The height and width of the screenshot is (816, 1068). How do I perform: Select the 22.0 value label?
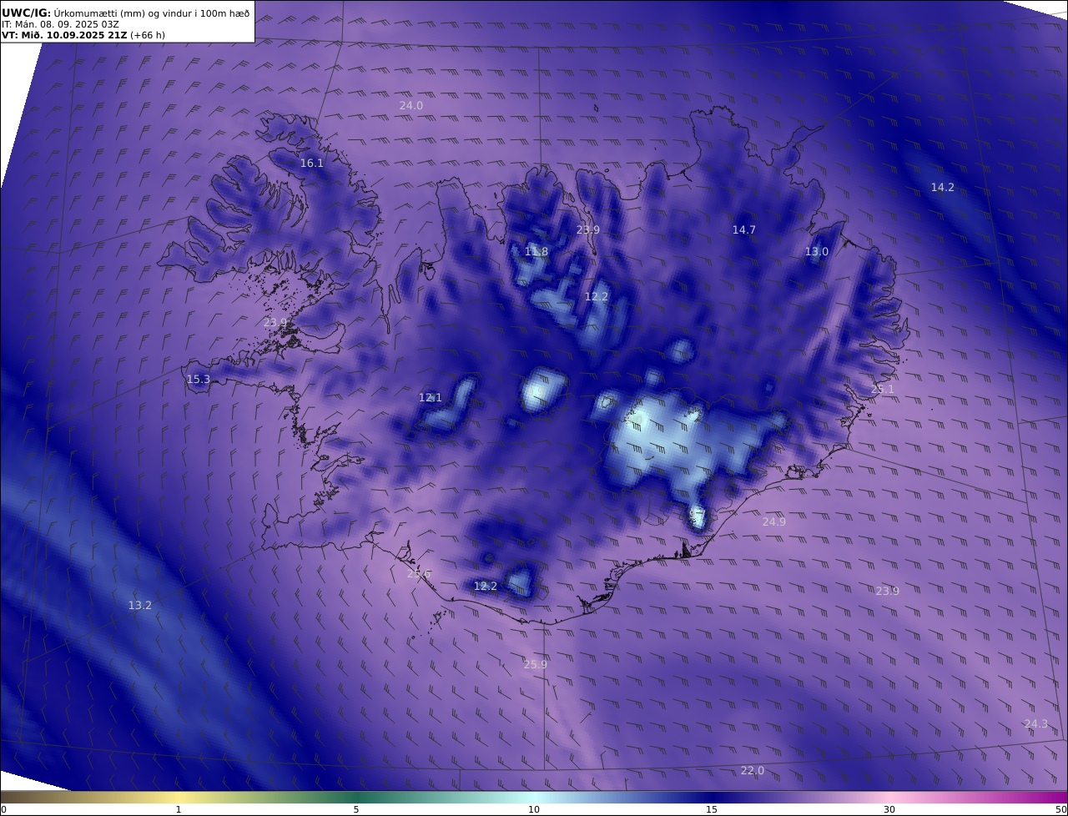(752, 770)
